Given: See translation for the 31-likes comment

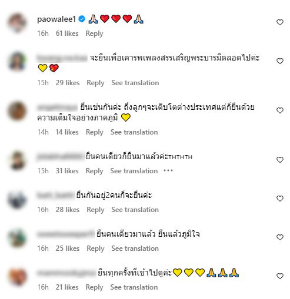Looking at the screenshot, I should (x=134, y=171).
